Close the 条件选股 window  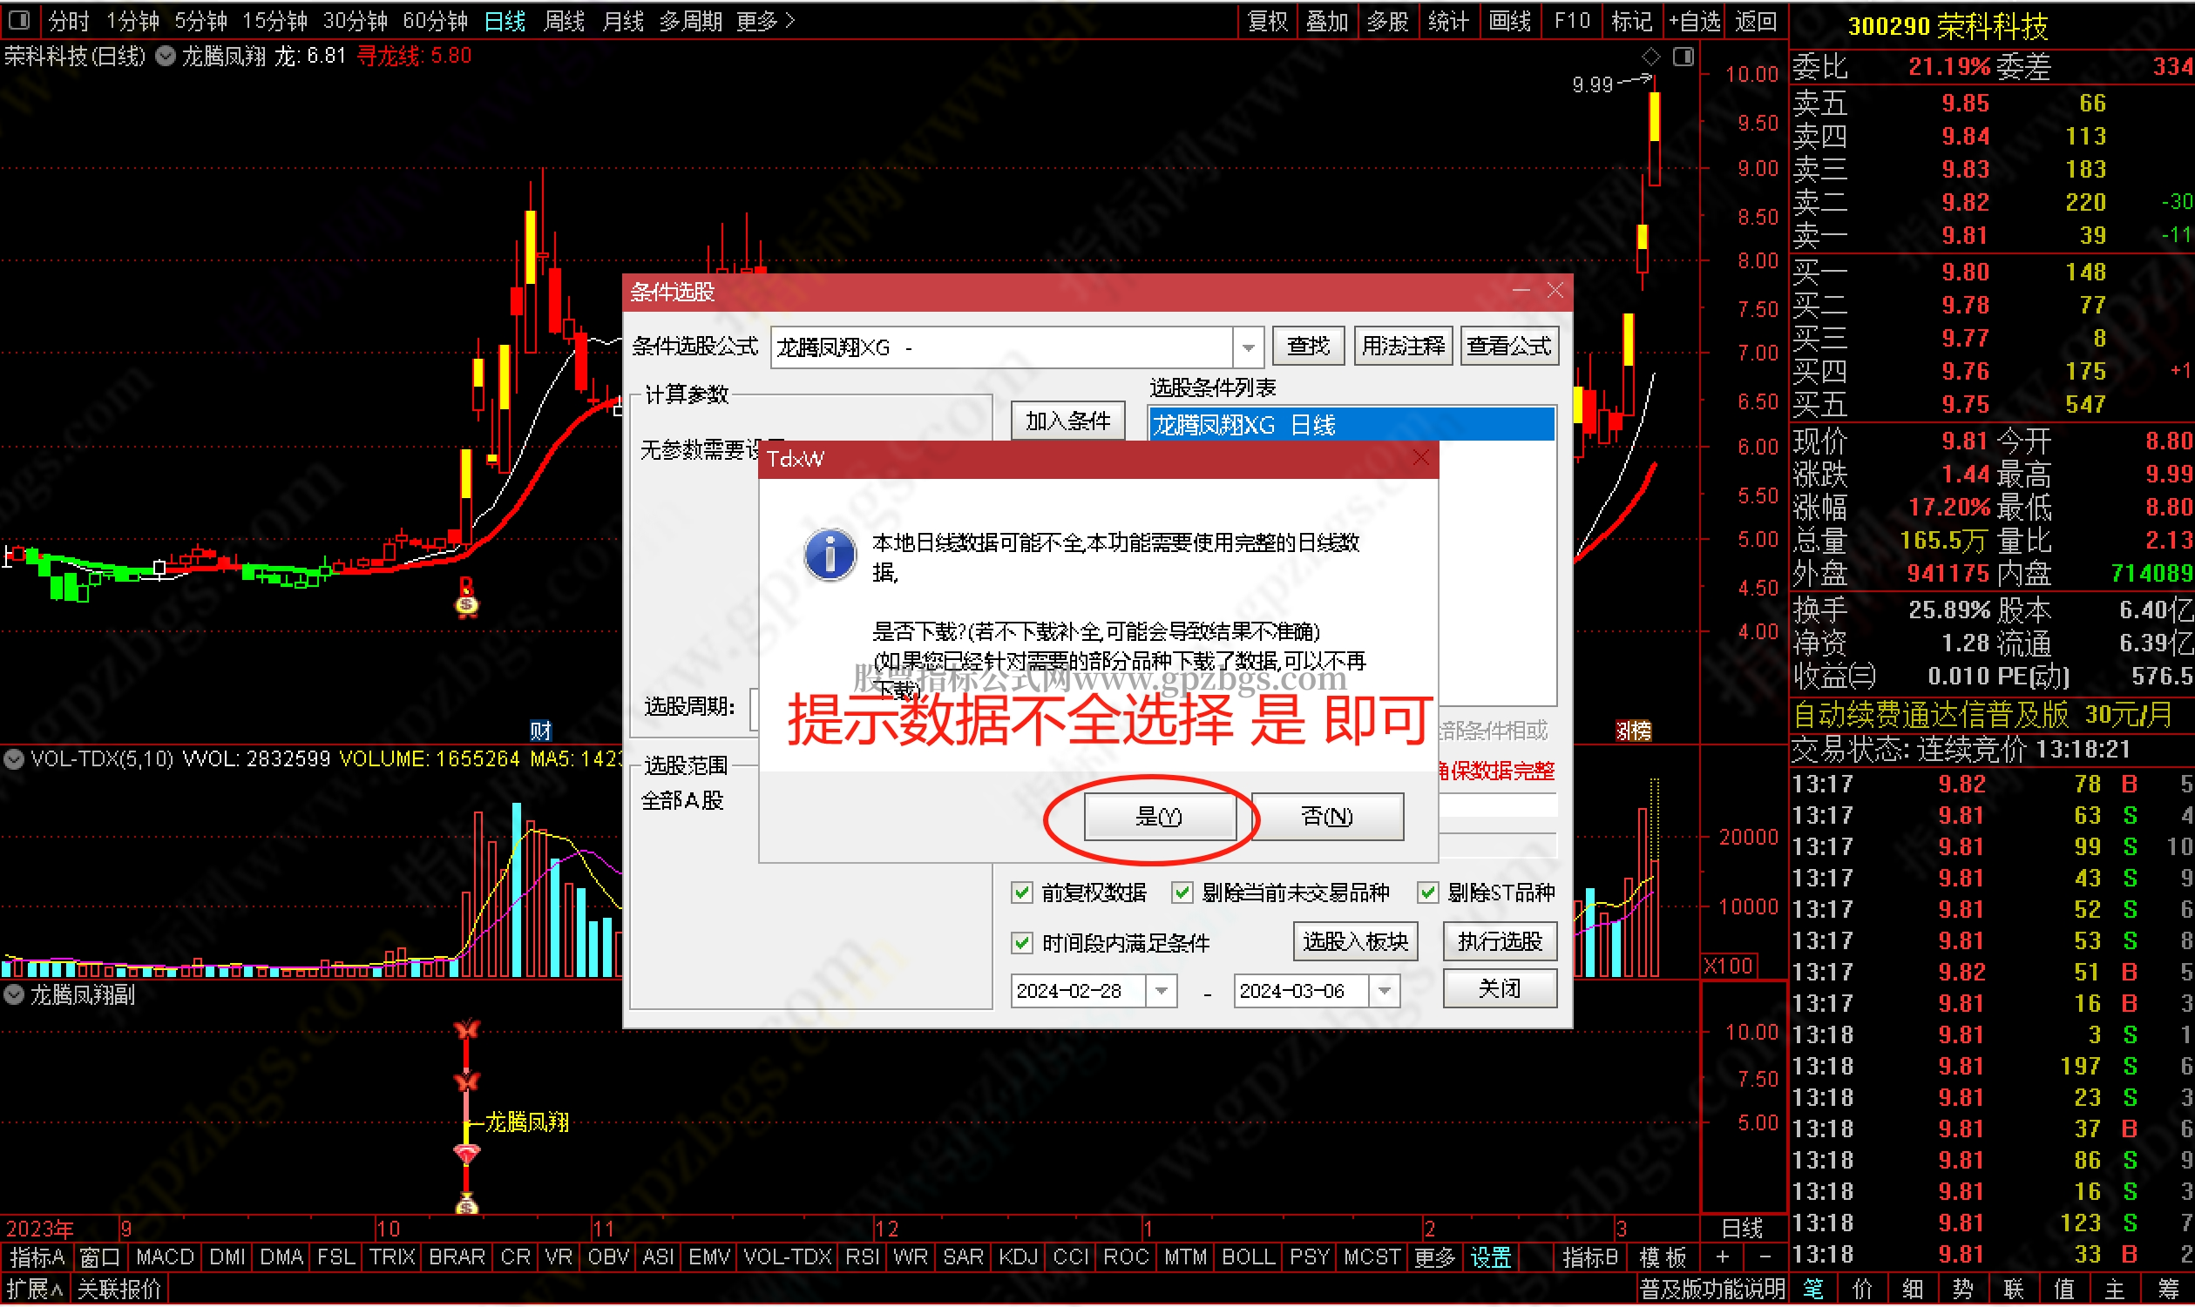pyautogui.click(x=1555, y=291)
